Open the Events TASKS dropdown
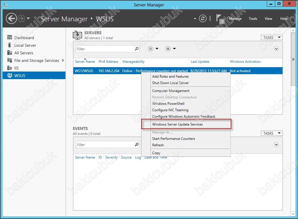The width and height of the screenshot is (298, 219). coord(272,133)
